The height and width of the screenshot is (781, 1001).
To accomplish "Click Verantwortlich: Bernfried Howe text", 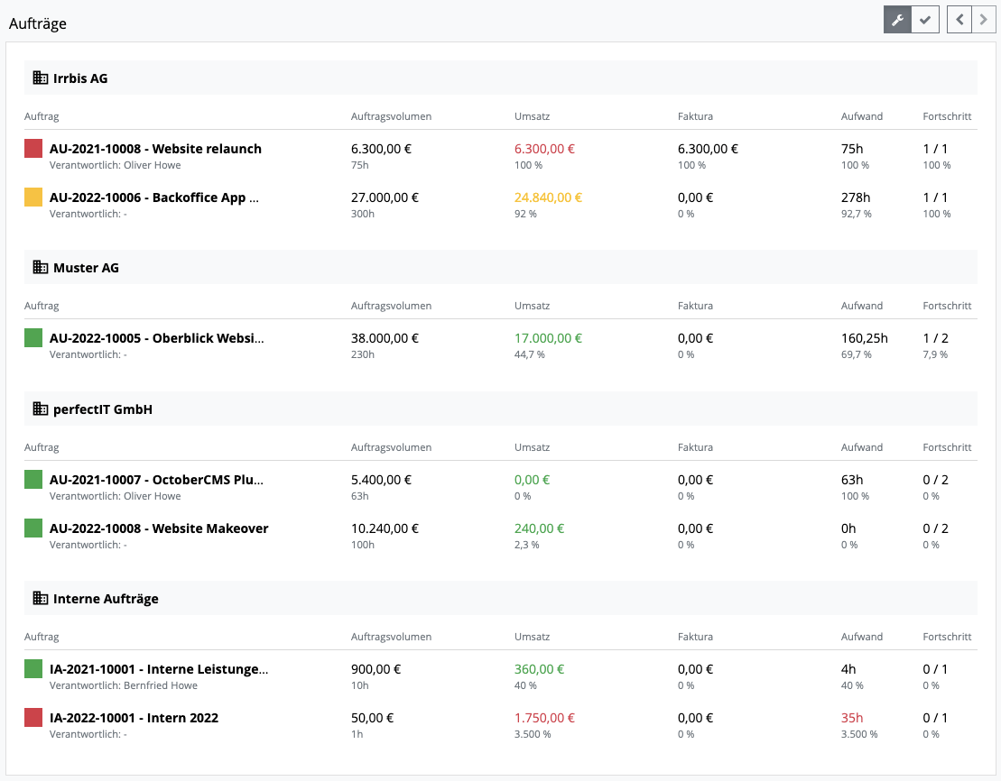I will coord(124,685).
